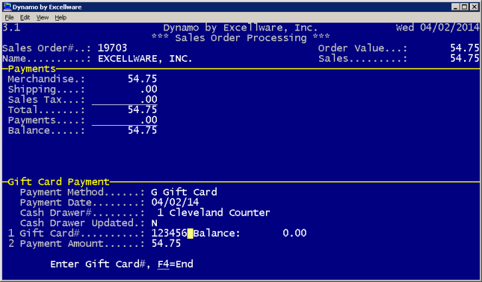The width and height of the screenshot is (482, 282).
Task: Click the gift card Balance value 0.00
Action: (x=295, y=233)
